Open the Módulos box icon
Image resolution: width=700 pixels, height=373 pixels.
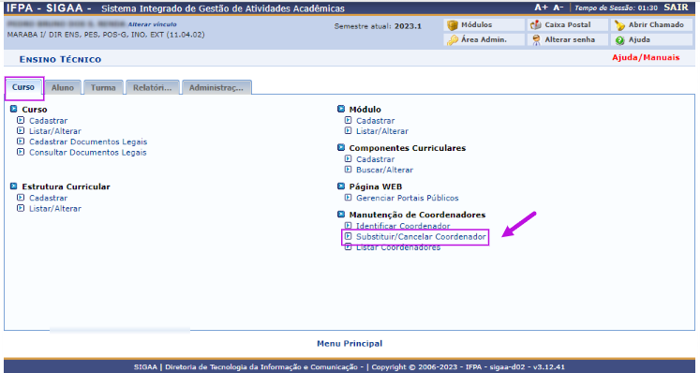pos(453,25)
